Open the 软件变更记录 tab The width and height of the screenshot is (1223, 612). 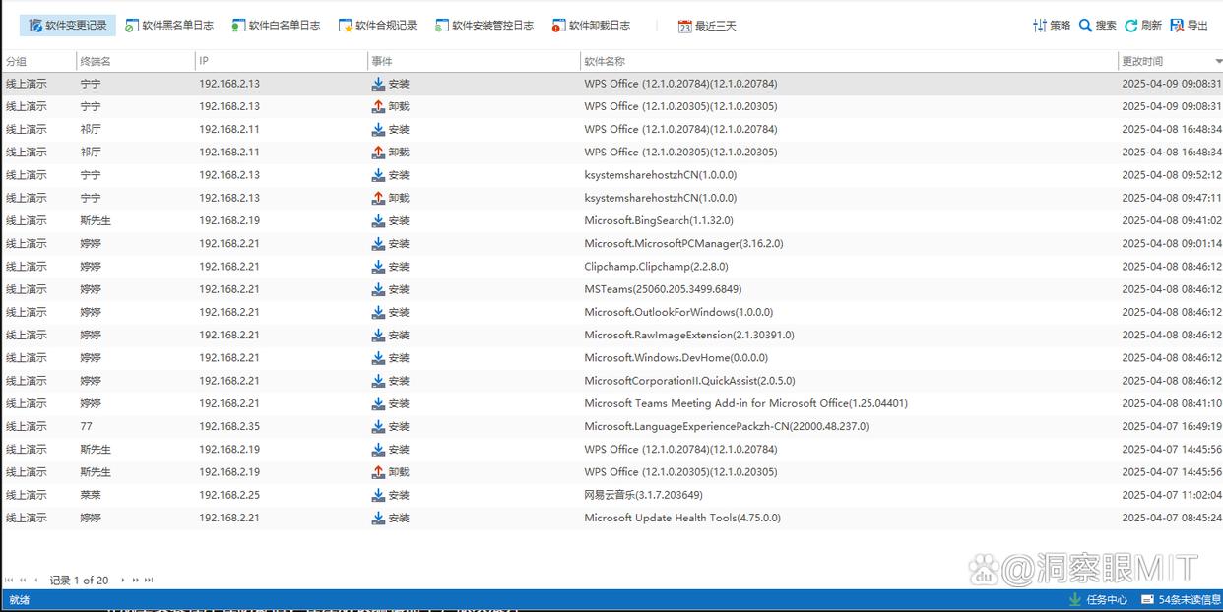(68, 26)
